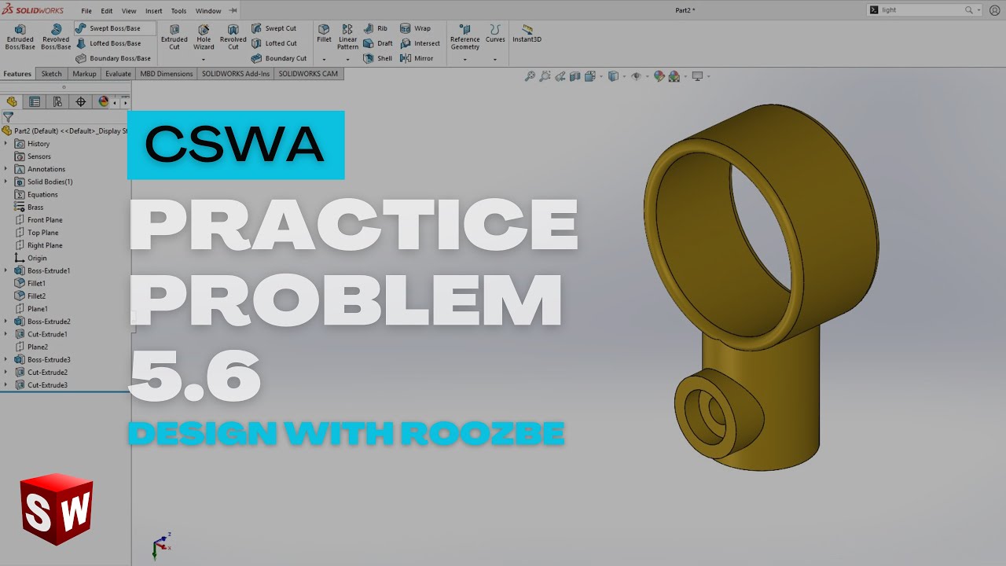Click Previous View icon
The height and width of the screenshot is (566, 1006).
point(560,76)
